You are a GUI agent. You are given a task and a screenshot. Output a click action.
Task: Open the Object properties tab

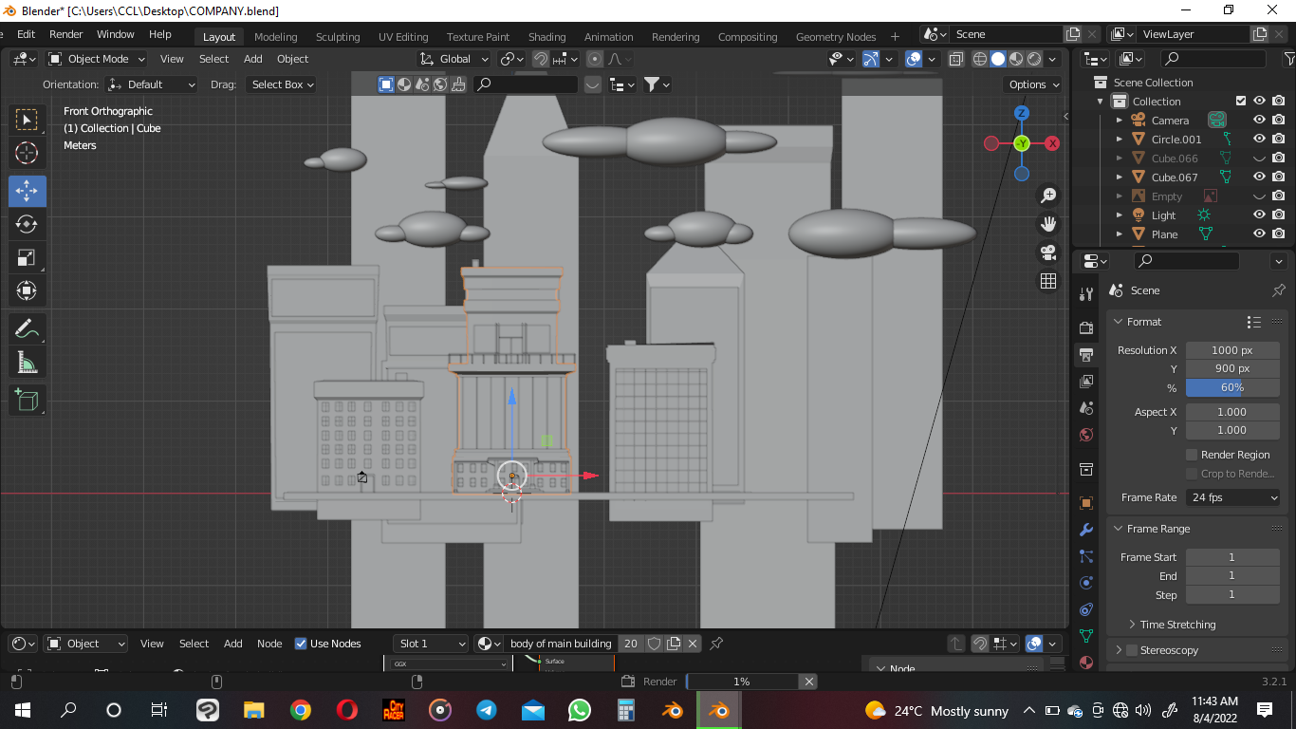pos(1086,502)
